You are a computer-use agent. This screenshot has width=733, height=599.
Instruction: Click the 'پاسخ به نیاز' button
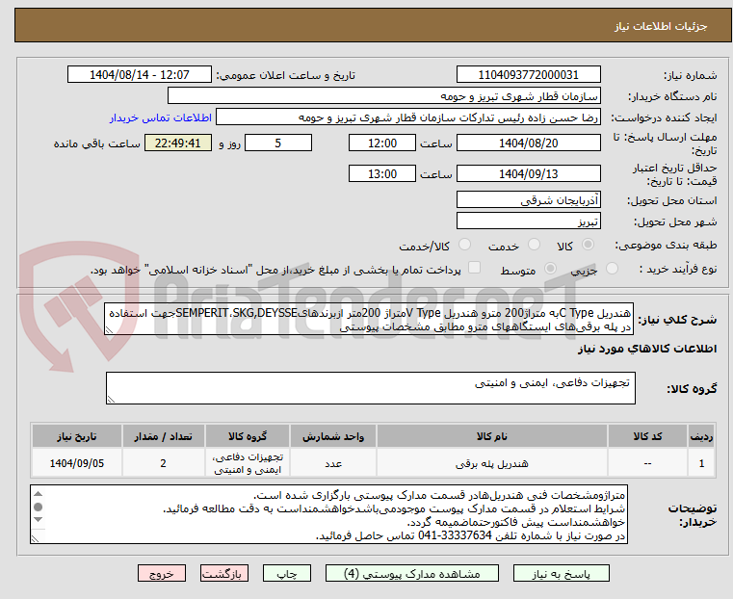[x=561, y=573]
